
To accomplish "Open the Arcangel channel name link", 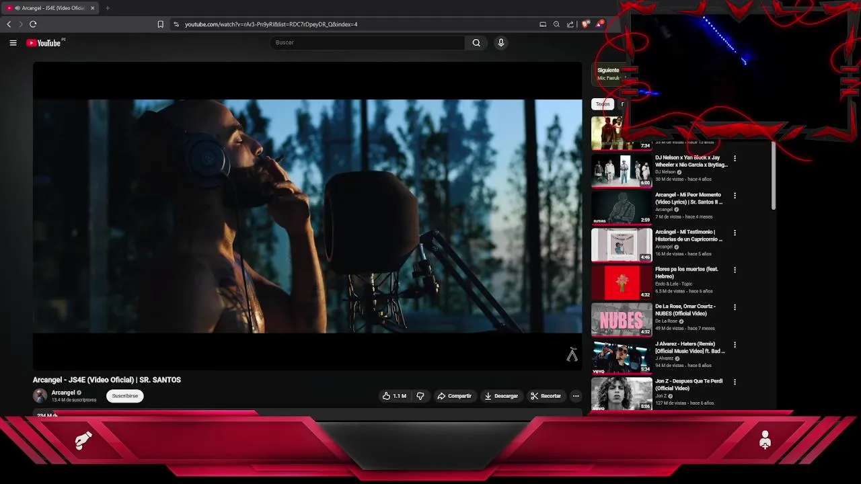I will [63, 393].
